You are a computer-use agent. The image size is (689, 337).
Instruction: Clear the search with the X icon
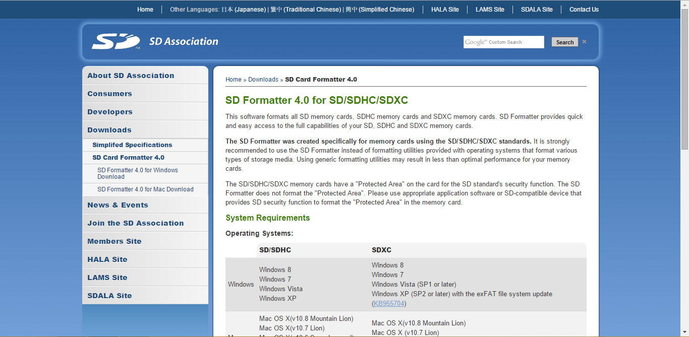(584, 42)
